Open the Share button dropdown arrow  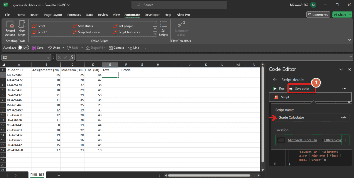(x=351, y=15)
